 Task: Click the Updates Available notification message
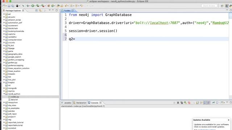tap(211, 126)
